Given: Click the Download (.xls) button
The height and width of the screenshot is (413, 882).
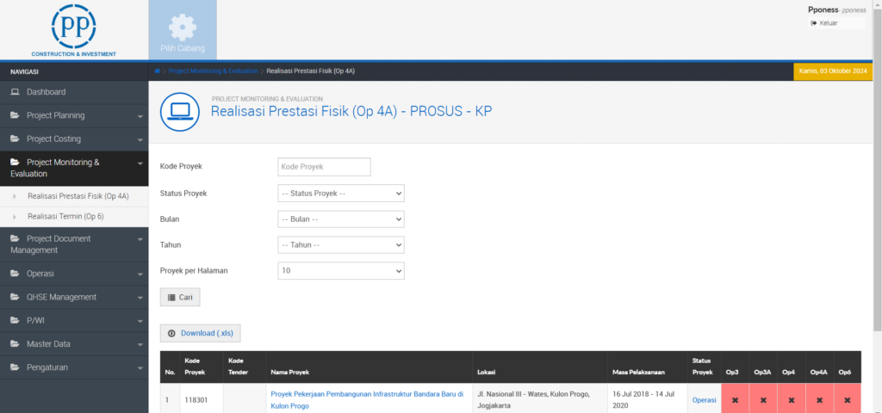Looking at the screenshot, I should click(x=201, y=333).
